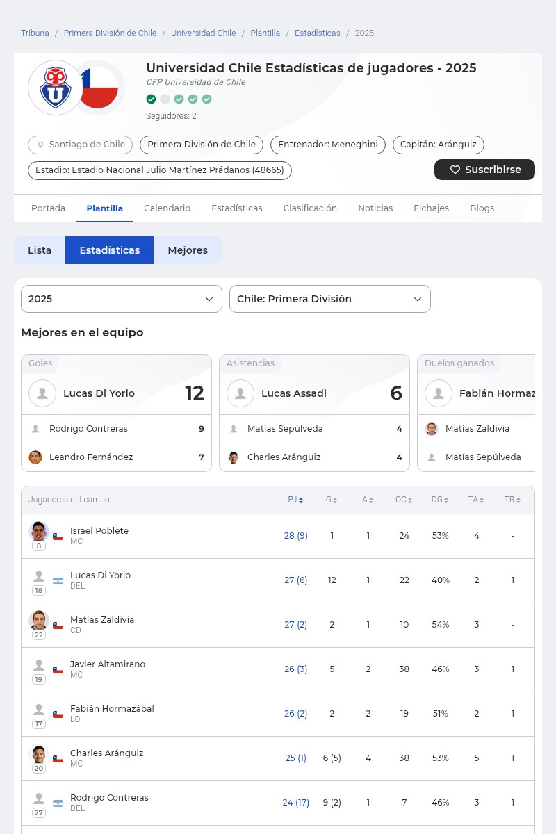Open the Blogs tab

482,208
